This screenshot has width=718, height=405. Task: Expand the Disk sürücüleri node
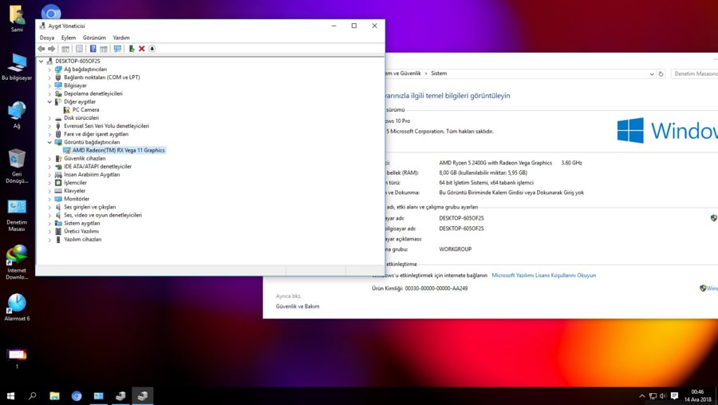click(49, 118)
